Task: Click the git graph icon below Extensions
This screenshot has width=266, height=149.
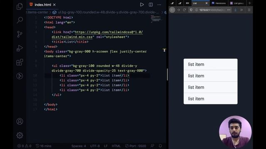Action: click(x=20, y=76)
